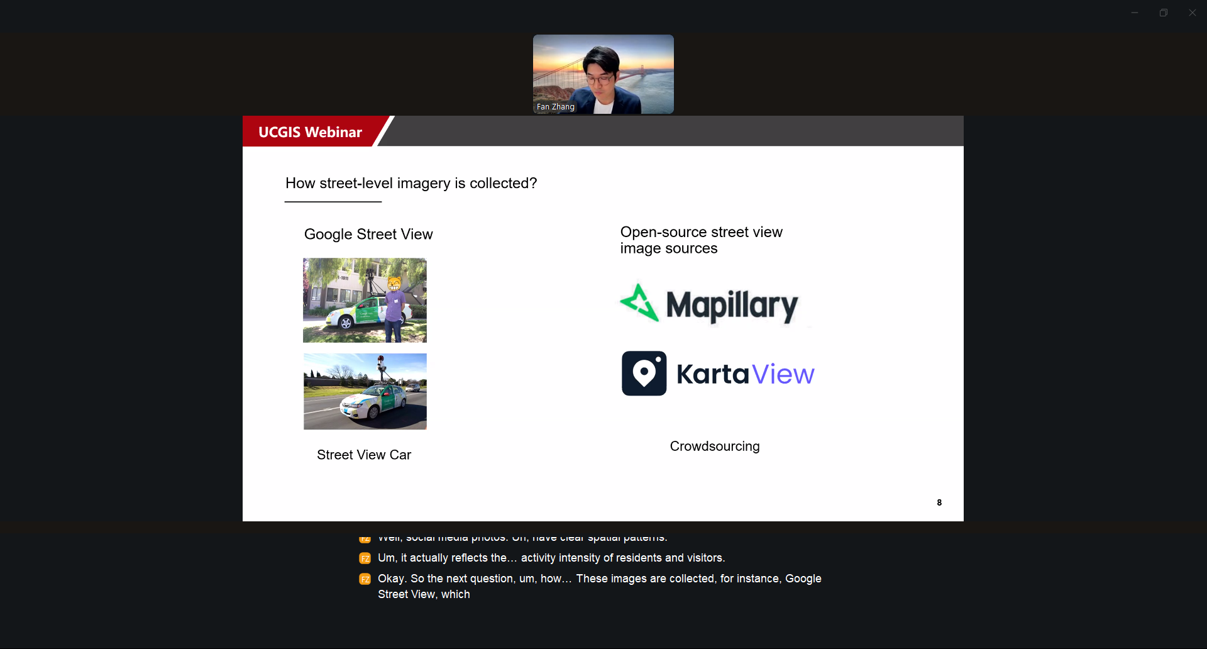The height and width of the screenshot is (649, 1207).
Task: Click the photo of Street View car on road
Action: (x=365, y=391)
